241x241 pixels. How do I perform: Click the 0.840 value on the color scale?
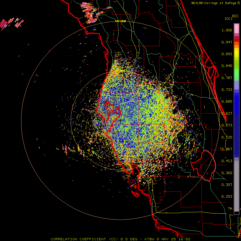click(227, 66)
